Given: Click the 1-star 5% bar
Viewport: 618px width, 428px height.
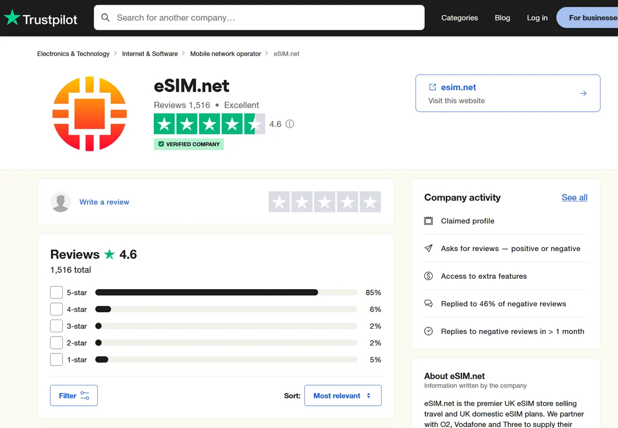Looking at the screenshot, I should click(226, 360).
